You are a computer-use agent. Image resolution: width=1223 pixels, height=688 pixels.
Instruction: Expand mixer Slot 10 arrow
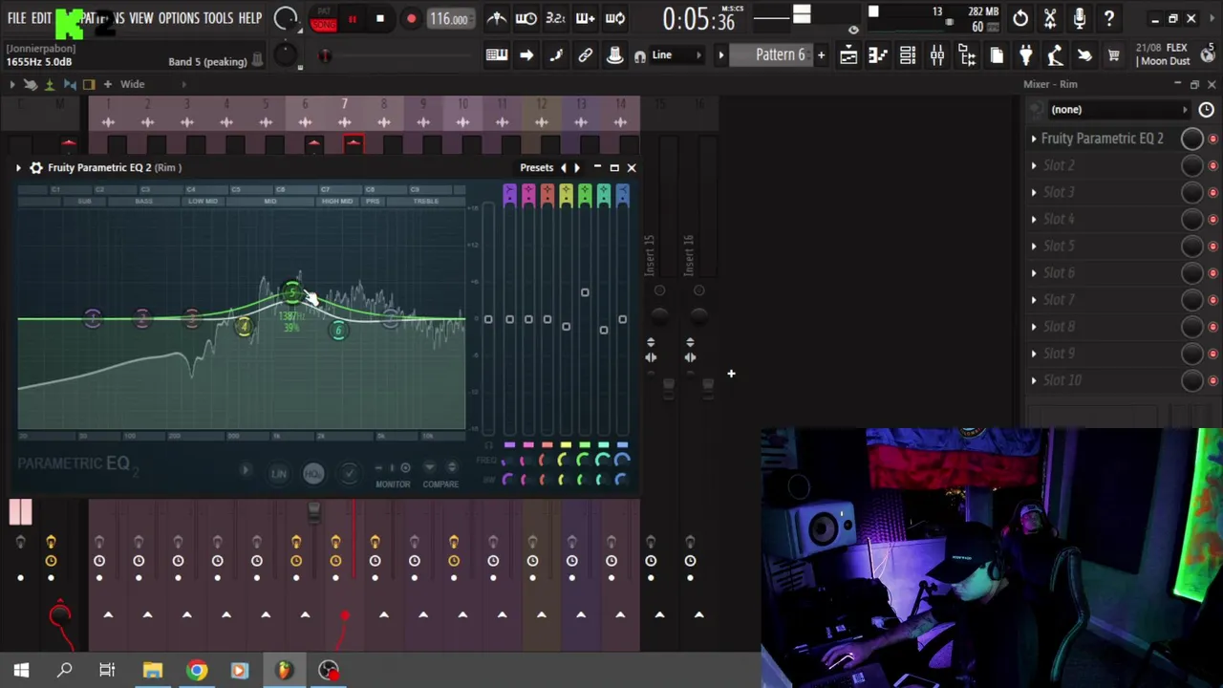1034,380
